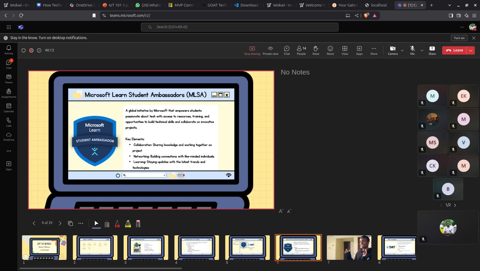Pick the red pen annotation tool
Screen dimensions: 480x271
[x=117, y=224]
